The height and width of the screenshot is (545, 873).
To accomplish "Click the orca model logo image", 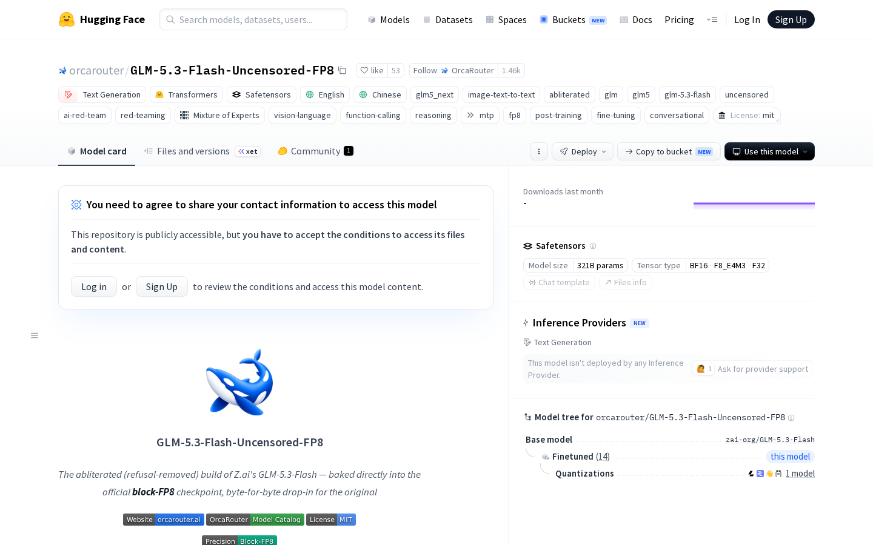I will 239,382.
